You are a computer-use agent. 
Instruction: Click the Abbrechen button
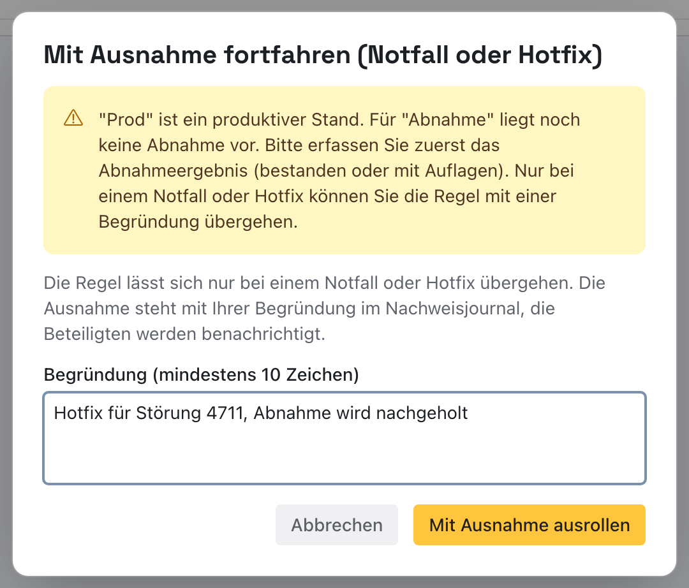pyautogui.click(x=337, y=525)
